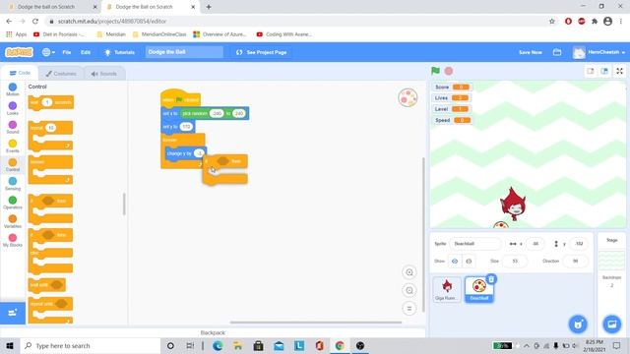Image resolution: width=630 pixels, height=354 pixels.
Task: Click the Scratch logo
Action: click(19, 52)
